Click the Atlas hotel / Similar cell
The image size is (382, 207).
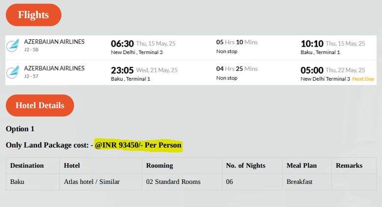click(x=92, y=182)
